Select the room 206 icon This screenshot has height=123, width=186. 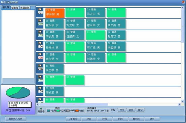coord(40,66)
